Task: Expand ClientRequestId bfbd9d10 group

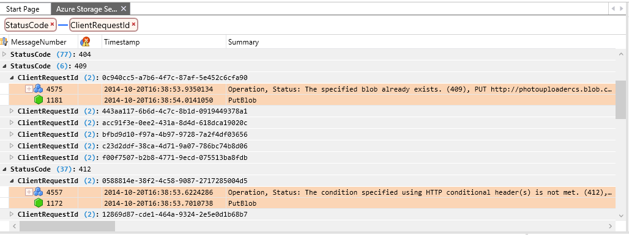Action: click(12, 134)
